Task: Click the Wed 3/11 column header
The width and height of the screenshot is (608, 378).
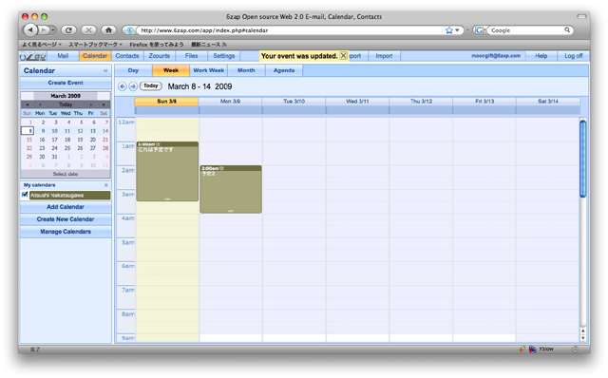Action: pyautogui.click(x=357, y=102)
